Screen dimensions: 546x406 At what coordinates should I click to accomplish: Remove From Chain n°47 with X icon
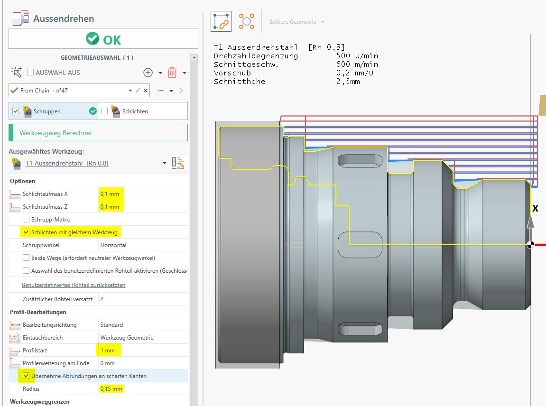(x=146, y=90)
